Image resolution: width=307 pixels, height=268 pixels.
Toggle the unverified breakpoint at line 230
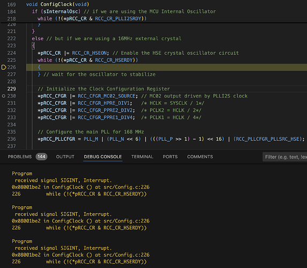4,96
